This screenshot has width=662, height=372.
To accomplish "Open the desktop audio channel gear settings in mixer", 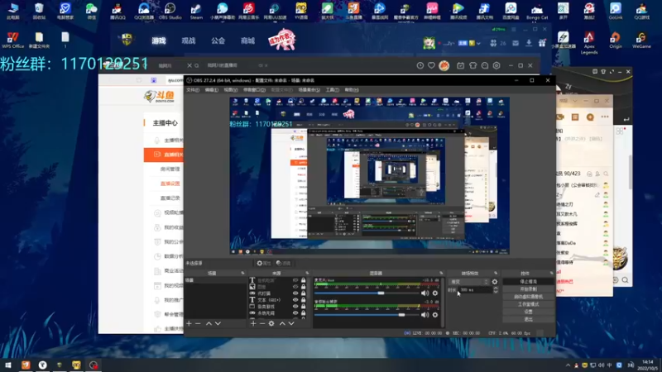I will pos(435,315).
